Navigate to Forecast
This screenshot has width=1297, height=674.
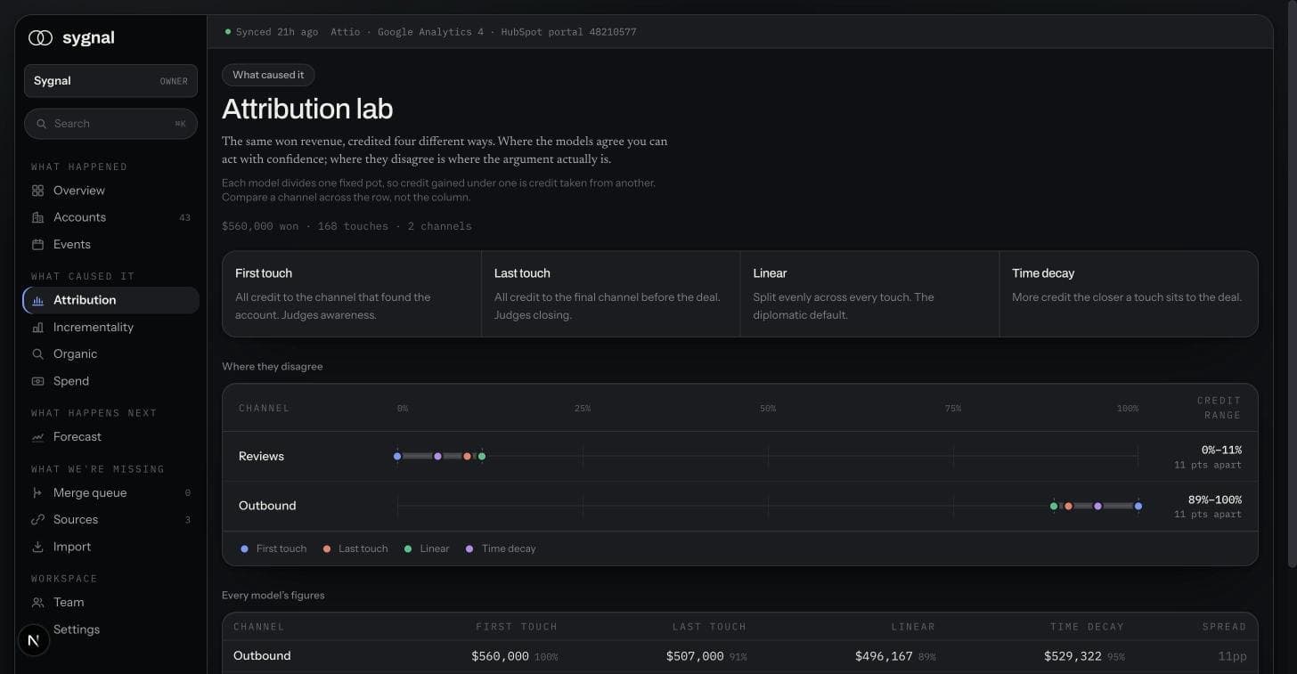click(110, 437)
